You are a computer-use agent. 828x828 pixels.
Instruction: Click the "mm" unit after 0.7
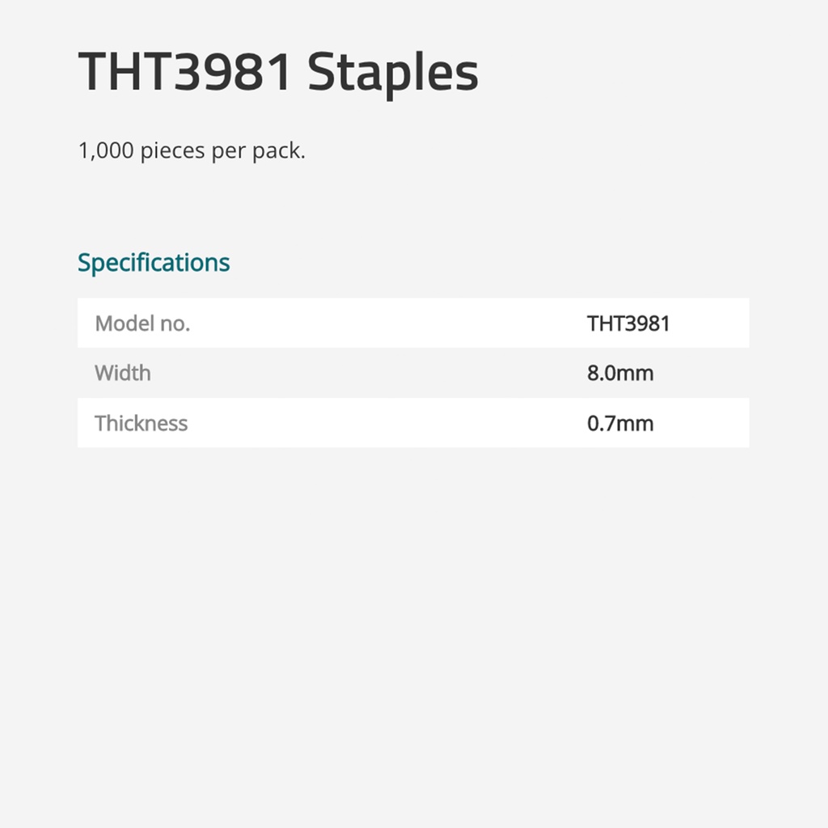[x=636, y=423]
